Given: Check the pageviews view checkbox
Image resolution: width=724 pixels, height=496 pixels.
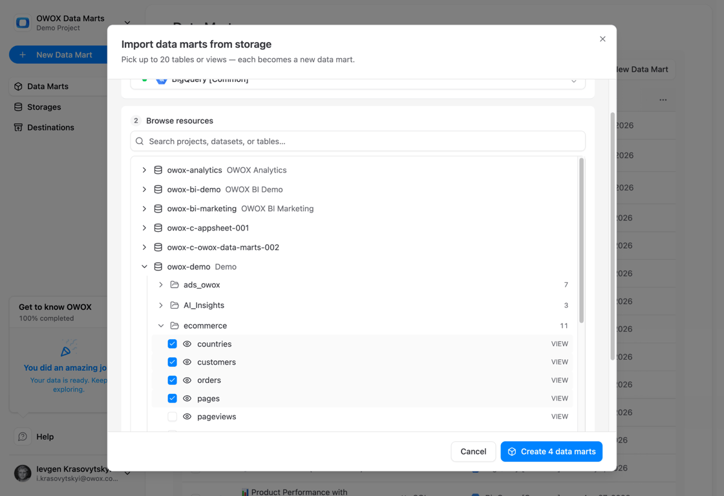Looking at the screenshot, I should coord(172,417).
